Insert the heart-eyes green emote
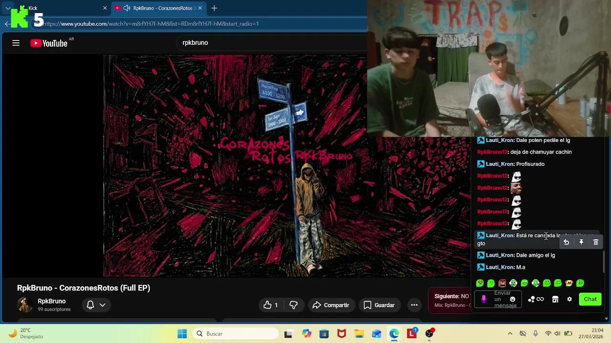This screenshot has width=611, height=343. (x=480, y=283)
